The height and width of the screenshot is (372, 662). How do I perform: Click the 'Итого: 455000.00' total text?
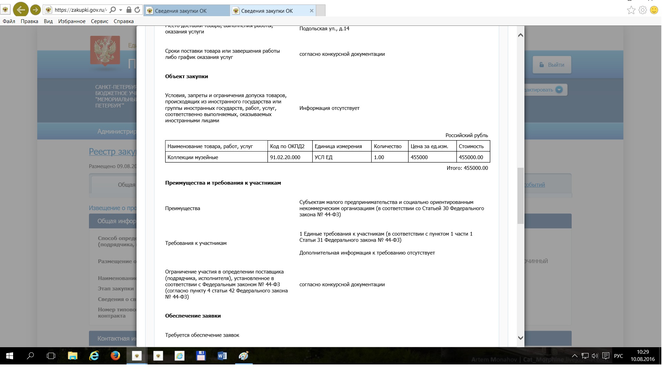[467, 168]
